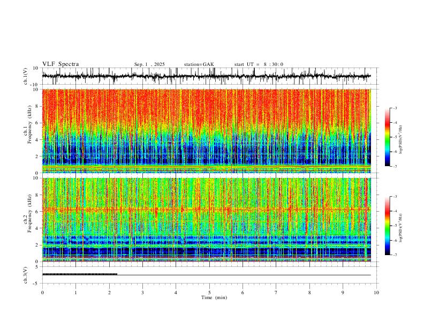Viewport: 424px width, 328px height.
Task: Click the ch.3 voltage trace line
Action: click(206, 275)
